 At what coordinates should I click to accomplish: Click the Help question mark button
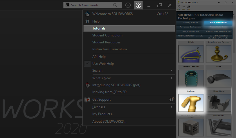click(x=138, y=5)
